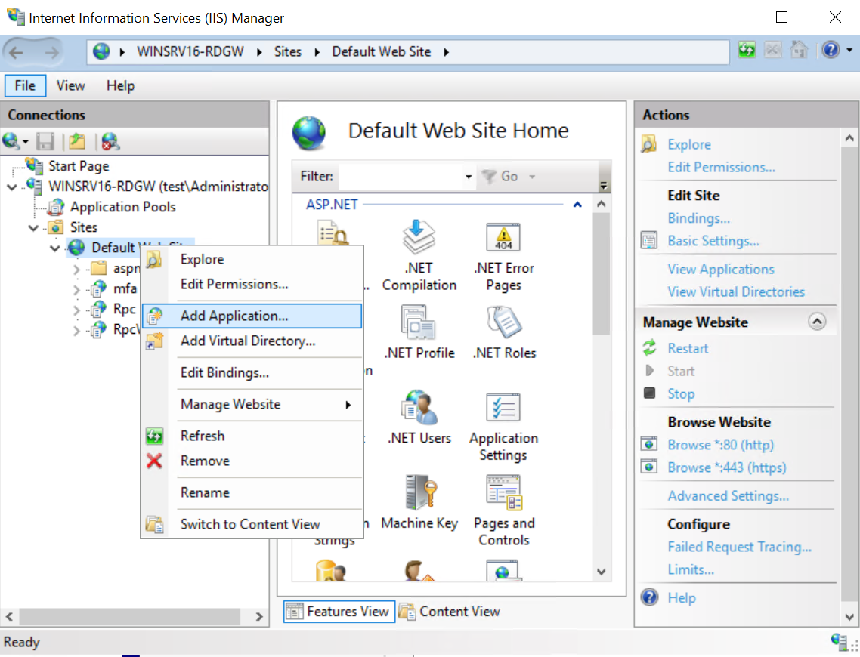This screenshot has width=860, height=657.
Task: Open the Filter dropdown arrow
Action: [469, 177]
